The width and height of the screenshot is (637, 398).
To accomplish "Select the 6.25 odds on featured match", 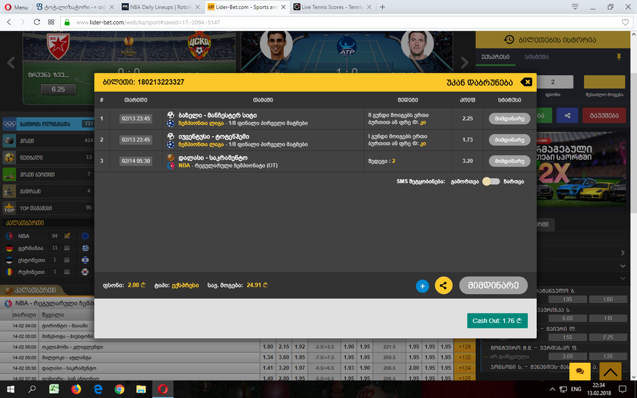I will coord(58,90).
